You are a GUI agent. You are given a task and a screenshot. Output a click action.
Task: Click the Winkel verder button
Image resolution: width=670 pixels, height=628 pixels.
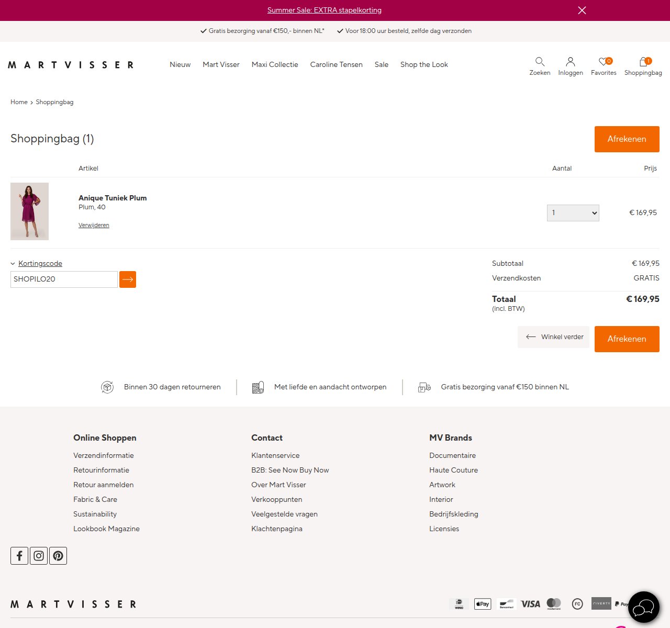(x=553, y=337)
